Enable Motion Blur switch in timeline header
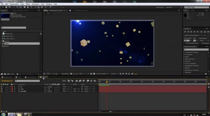Image resolution: width=210 pixels, height=116 pixels. pos(84,81)
